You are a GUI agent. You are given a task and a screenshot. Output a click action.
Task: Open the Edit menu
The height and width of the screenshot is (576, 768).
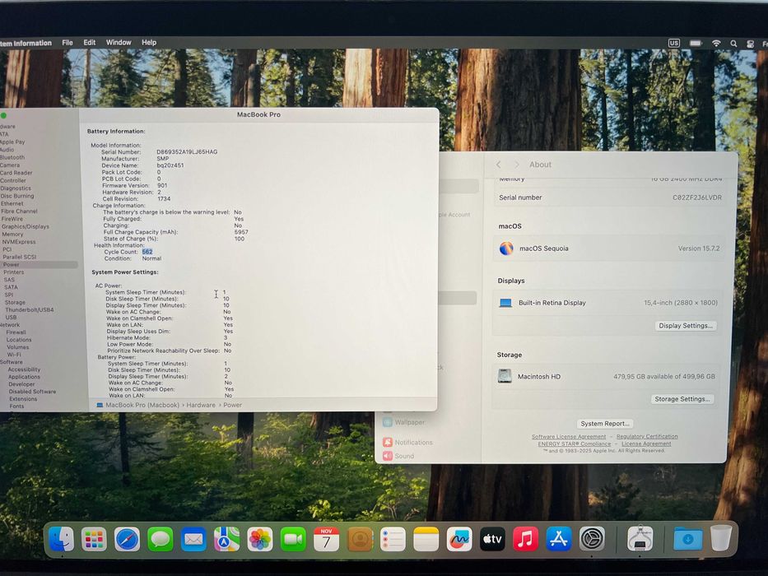89,43
